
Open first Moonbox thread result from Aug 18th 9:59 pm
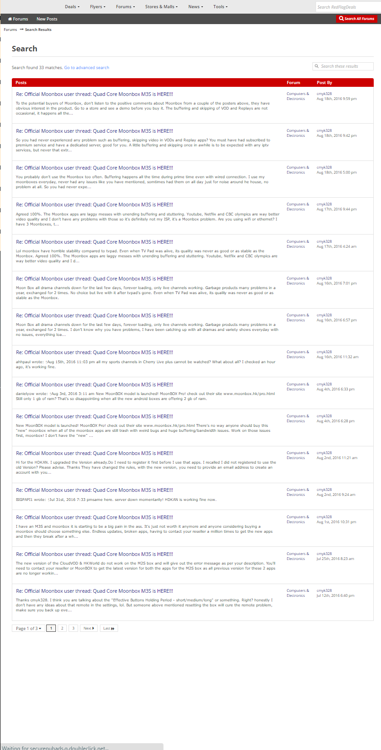pos(94,95)
